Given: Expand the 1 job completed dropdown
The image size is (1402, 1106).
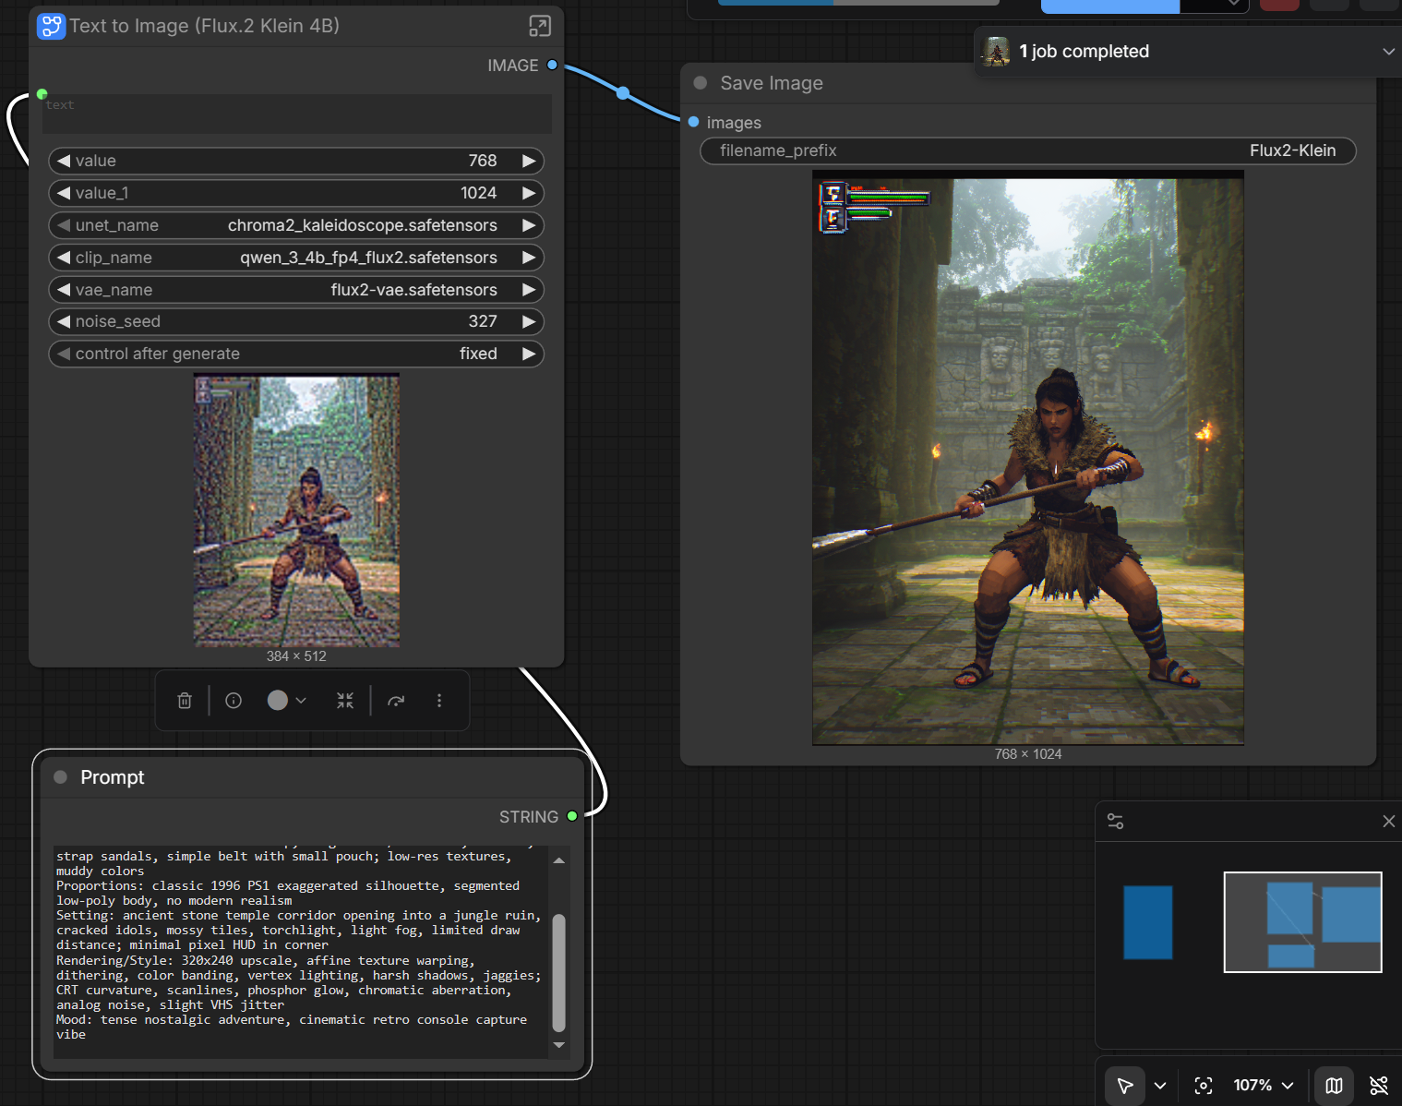Looking at the screenshot, I should click(x=1388, y=52).
